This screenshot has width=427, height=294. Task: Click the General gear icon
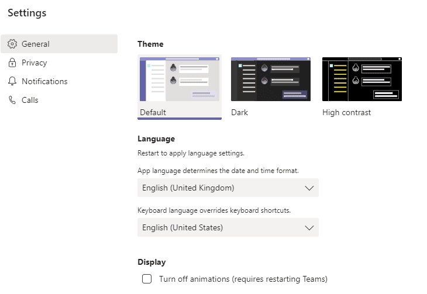[12, 44]
